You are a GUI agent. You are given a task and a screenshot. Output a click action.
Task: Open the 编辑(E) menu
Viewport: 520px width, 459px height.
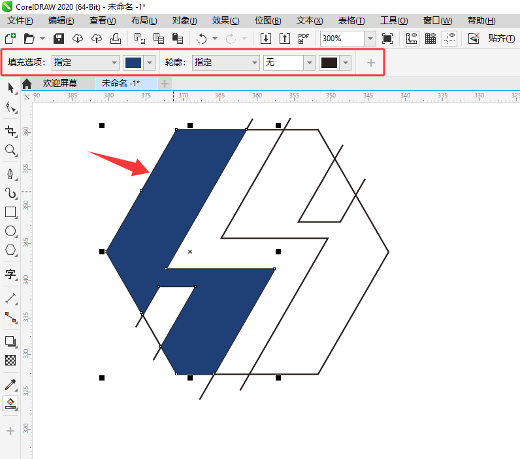[61, 20]
